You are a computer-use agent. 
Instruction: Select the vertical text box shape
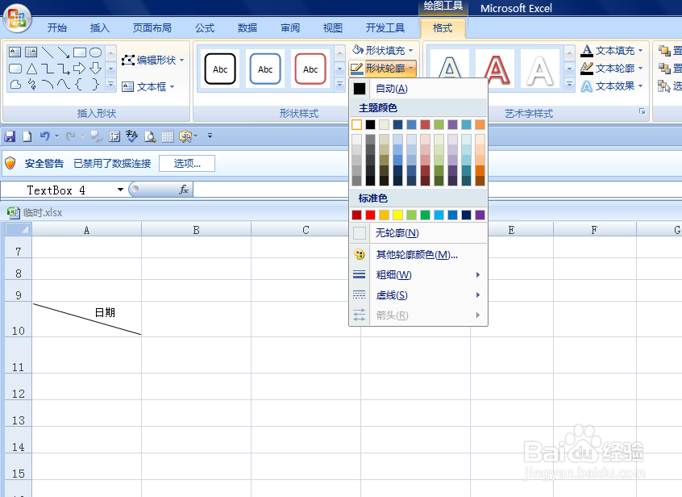[31, 52]
